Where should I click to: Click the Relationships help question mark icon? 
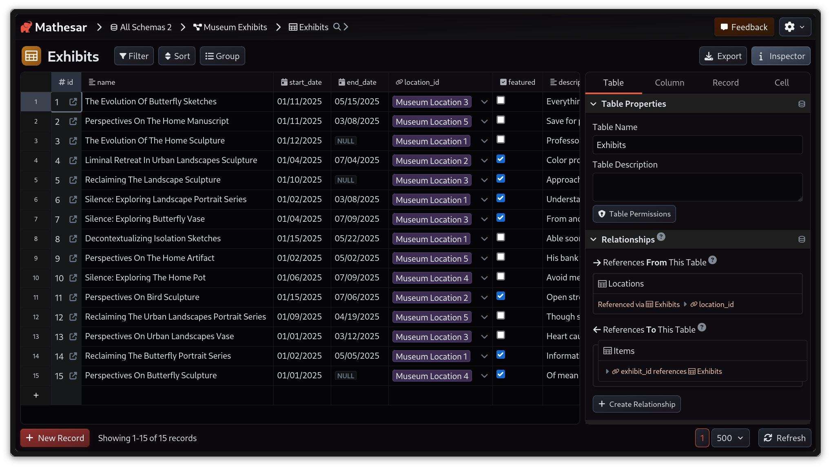tap(661, 236)
